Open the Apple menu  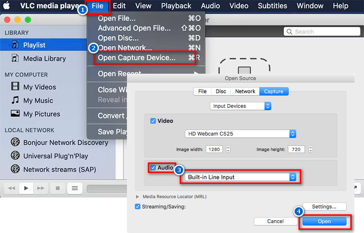coord(7,5)
